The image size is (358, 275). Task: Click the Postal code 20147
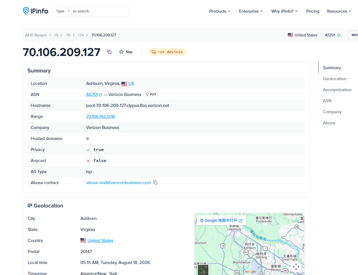click(86, 252)
